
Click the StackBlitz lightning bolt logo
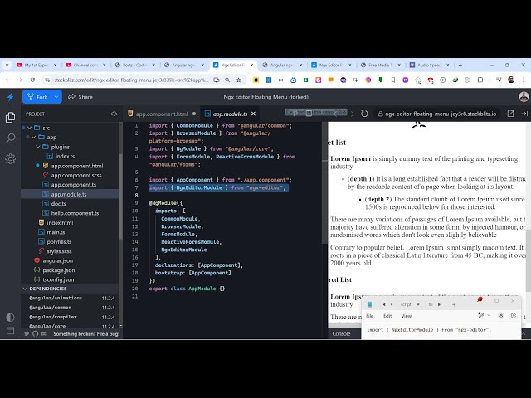(x=10, y=97)
